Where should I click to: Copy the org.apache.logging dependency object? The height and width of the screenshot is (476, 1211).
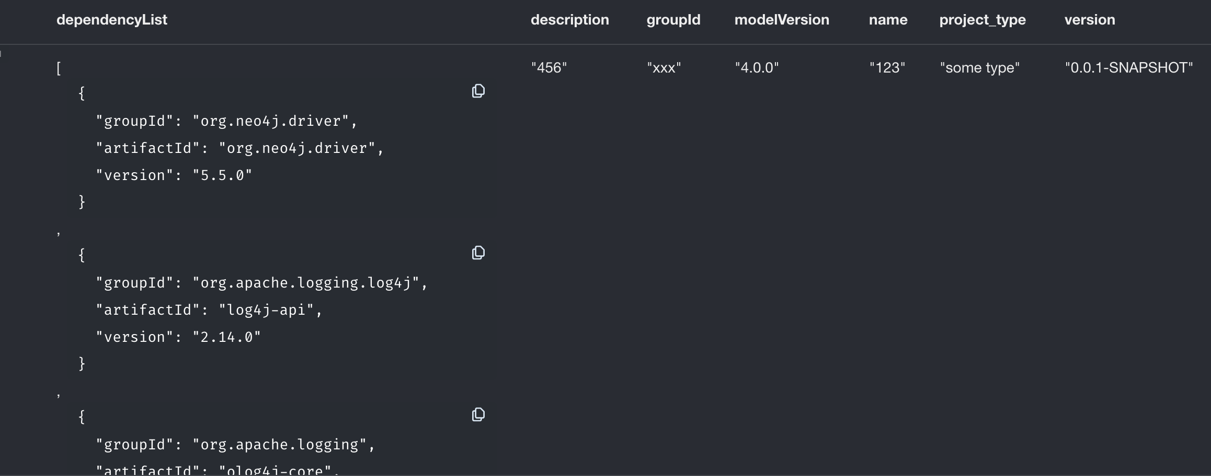pos(478,415)
